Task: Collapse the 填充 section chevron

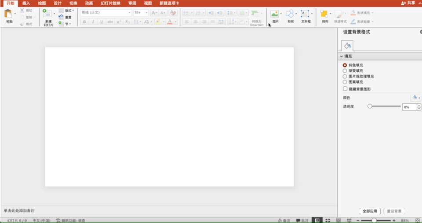Action: coord(341,57)
